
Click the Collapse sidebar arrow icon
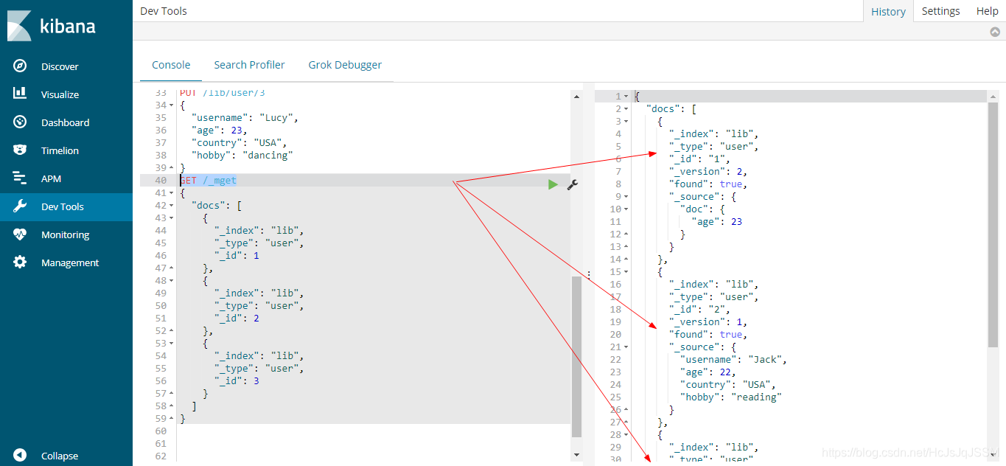20,455
